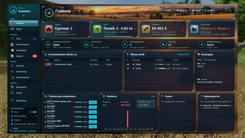
Task: Click the Доход 0 € value
Action: tap(104, 105)
